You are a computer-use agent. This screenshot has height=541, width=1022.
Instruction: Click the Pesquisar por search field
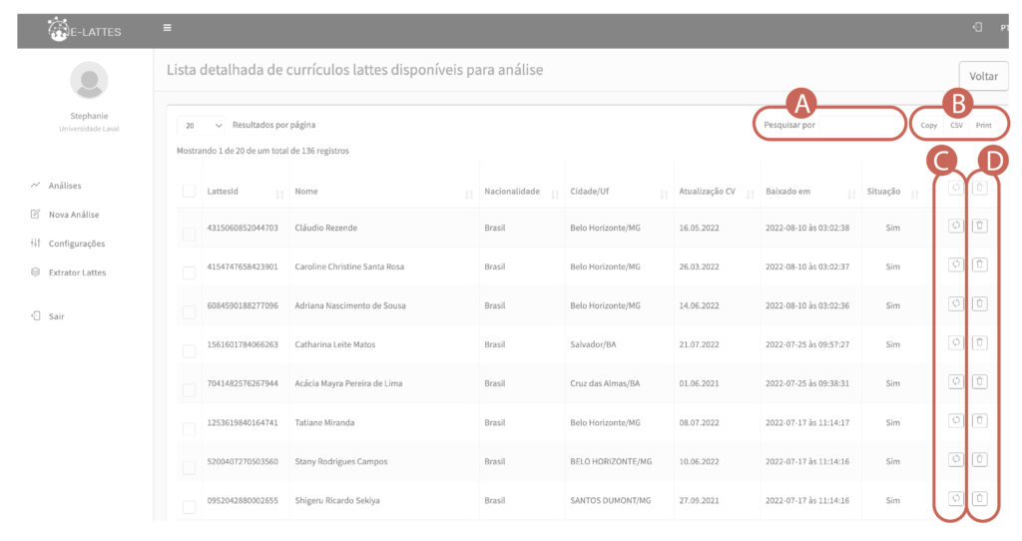pyautogui.click(x=826, y=126)
